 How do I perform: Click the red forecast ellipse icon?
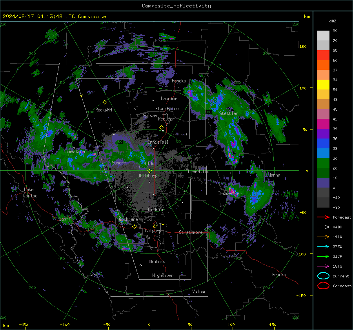point(323,286)
